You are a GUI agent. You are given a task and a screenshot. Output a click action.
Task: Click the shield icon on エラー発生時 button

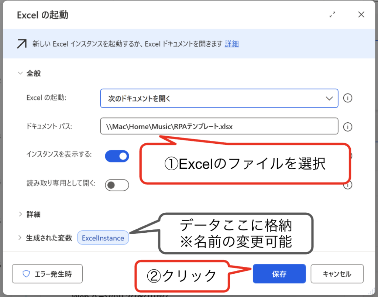(26, 274)
